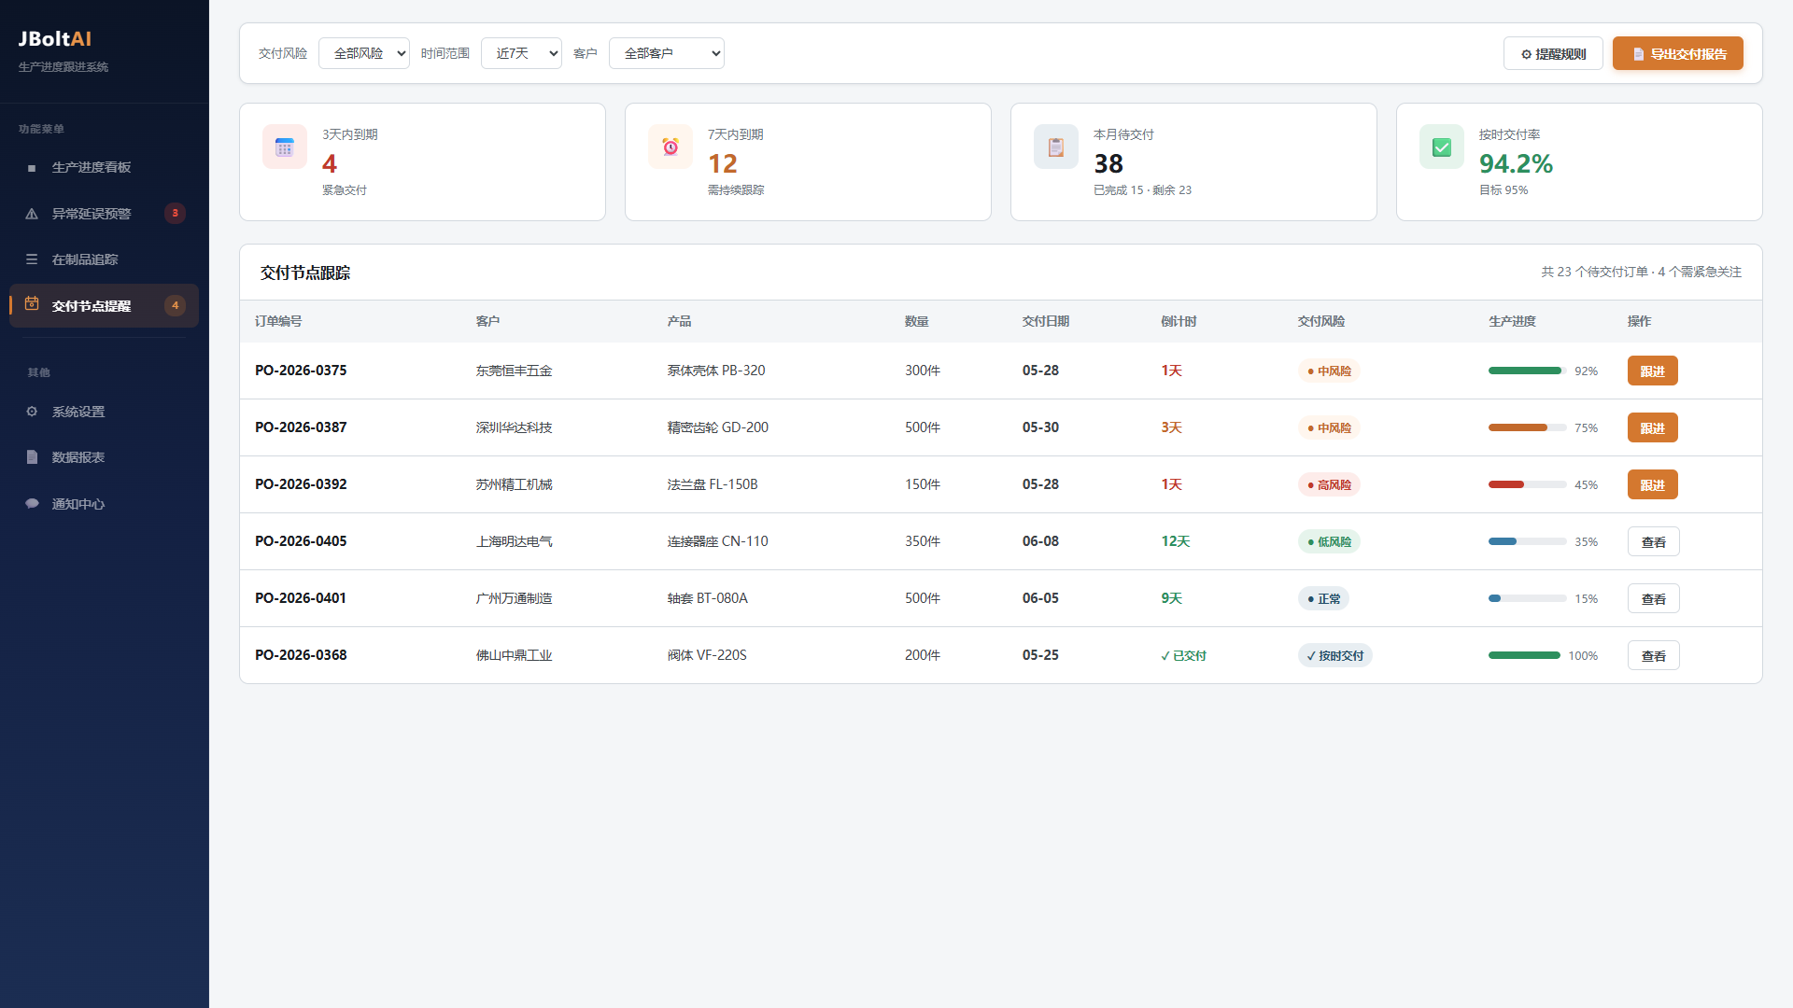This screenshot has width=1793, height=1008.
Task: Click the 倒计时 column header
Action: click(1179, 321)
